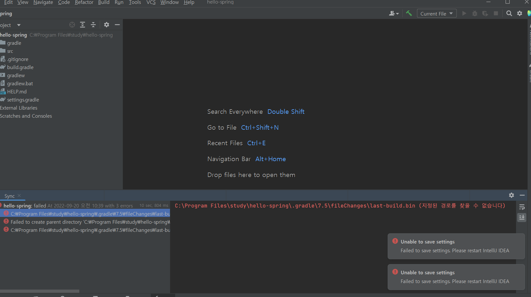Viewport: 531px width, 297px height.
Task: Open the Build menu
Action: pyautogui.click(x=104, y=2)
